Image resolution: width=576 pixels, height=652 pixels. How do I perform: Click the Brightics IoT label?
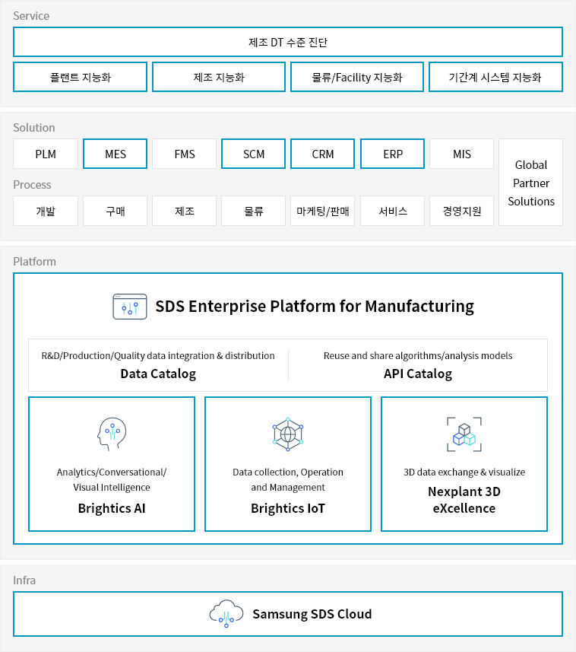(288, 508)
